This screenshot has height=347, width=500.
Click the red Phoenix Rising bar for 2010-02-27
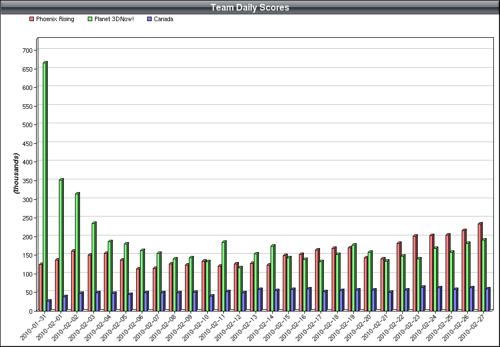[x=480, y=267]
